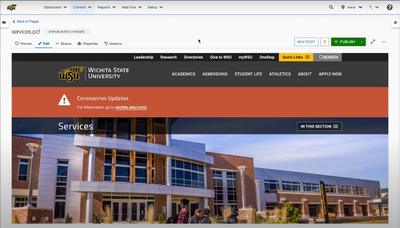Image resolution: width=400 pixels, height=228 pixels.
Task: Click Wichita State University logo in page
Action: [x=94, y=74]
